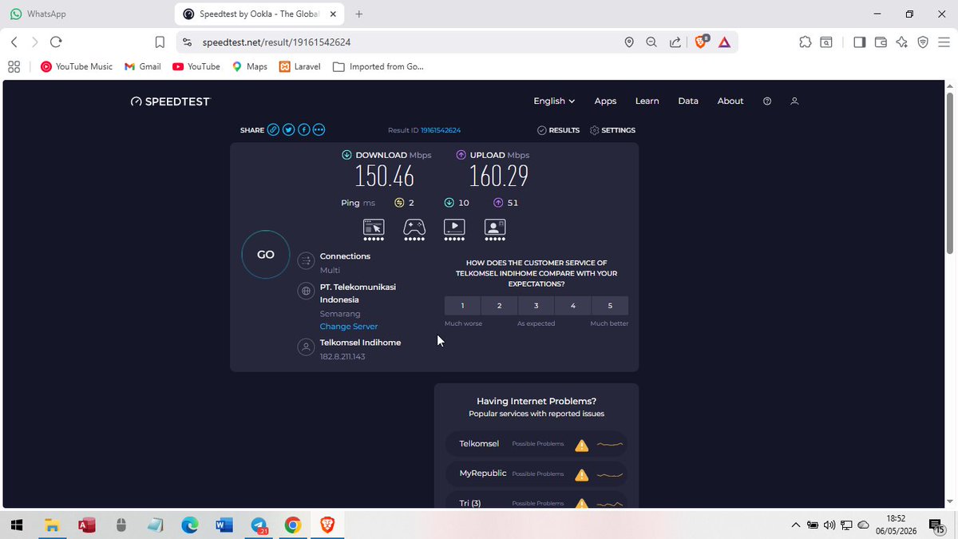The width and height of the screenshot is (958, 539).
Task: Reload the current page
Action: click(x=55, y=42)
